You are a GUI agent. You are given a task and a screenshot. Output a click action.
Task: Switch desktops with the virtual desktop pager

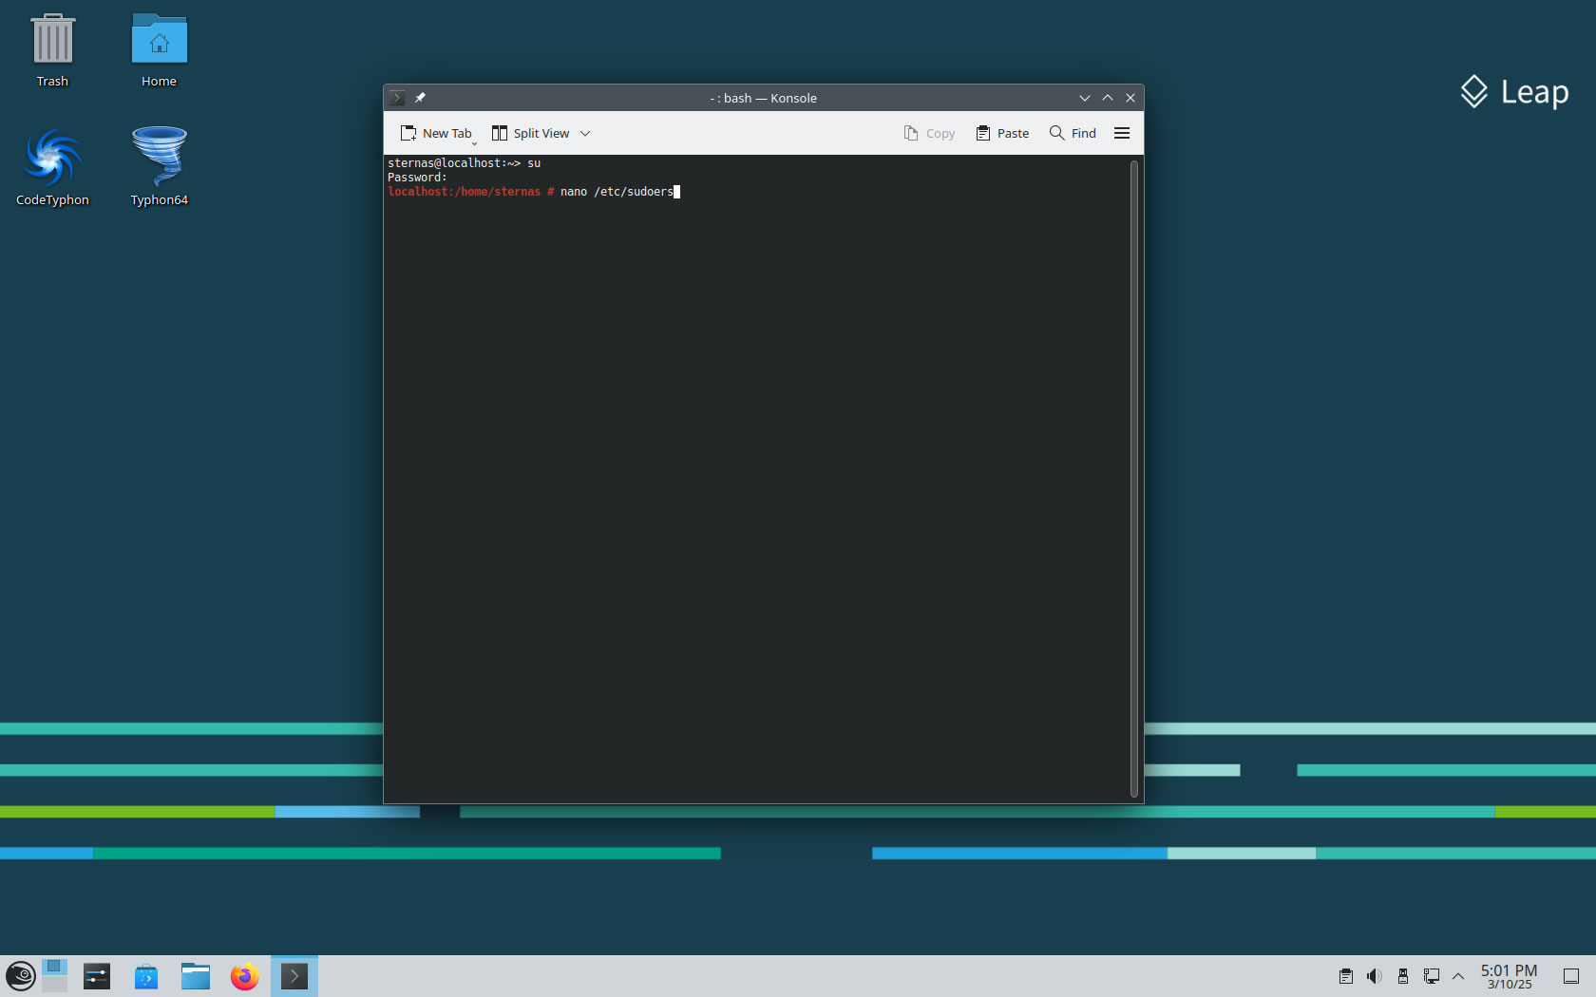tap(55, 976)
